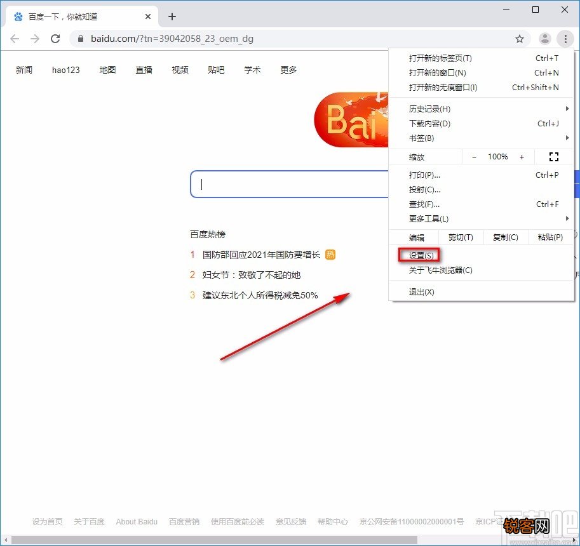Expand the 更多工具(L) submenu arrow
This screenshot has width=580, height=546.
[x=567, y=218]
